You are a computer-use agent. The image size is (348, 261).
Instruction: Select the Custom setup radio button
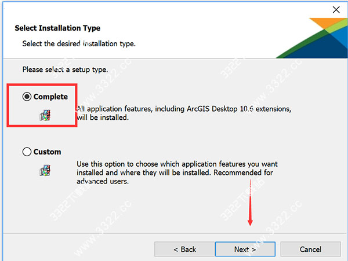click(27, 152)
